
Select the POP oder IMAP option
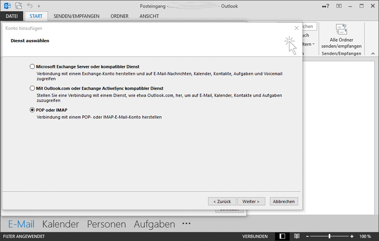pos(32,110)
